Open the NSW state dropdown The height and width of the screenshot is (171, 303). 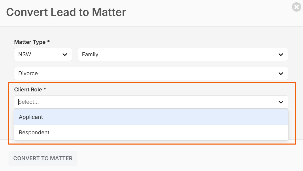[x=43, y=54]
